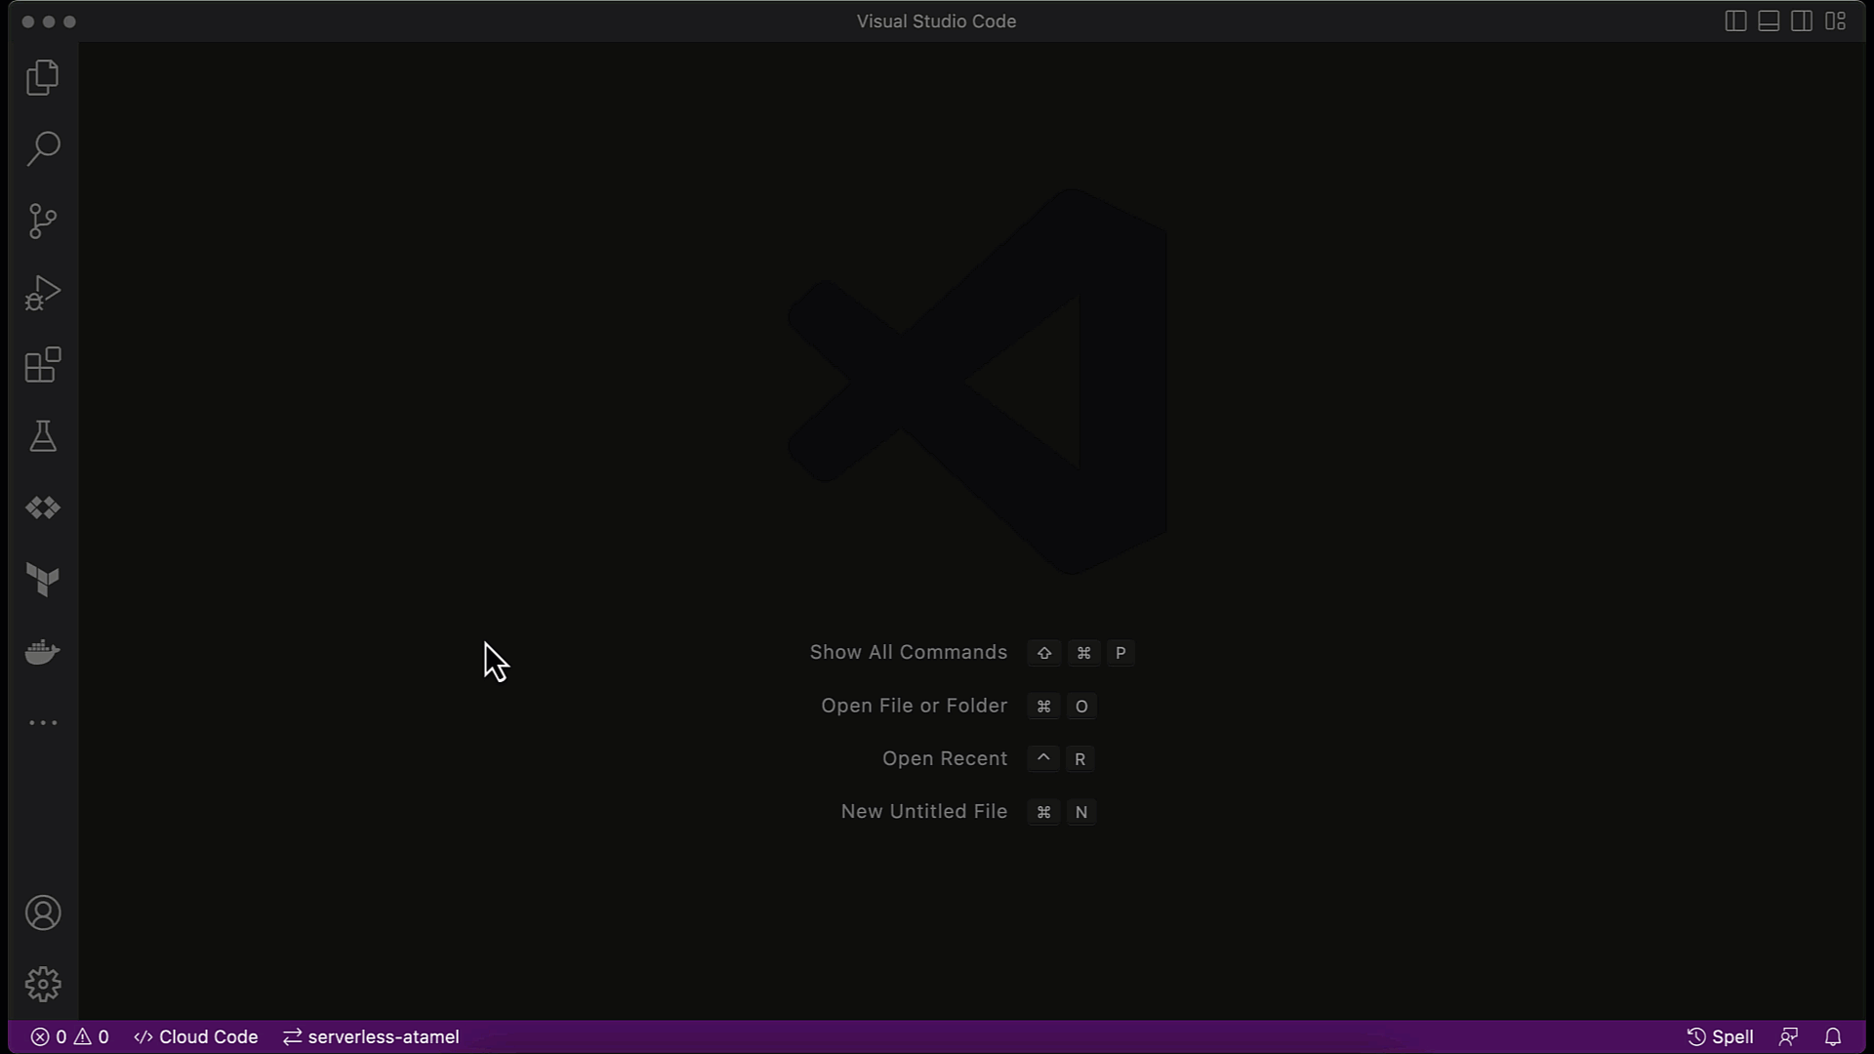The height and width of the screenshot is (1054, 1874).
Task: Open the Manage gear menu
Action: [43, 985]
